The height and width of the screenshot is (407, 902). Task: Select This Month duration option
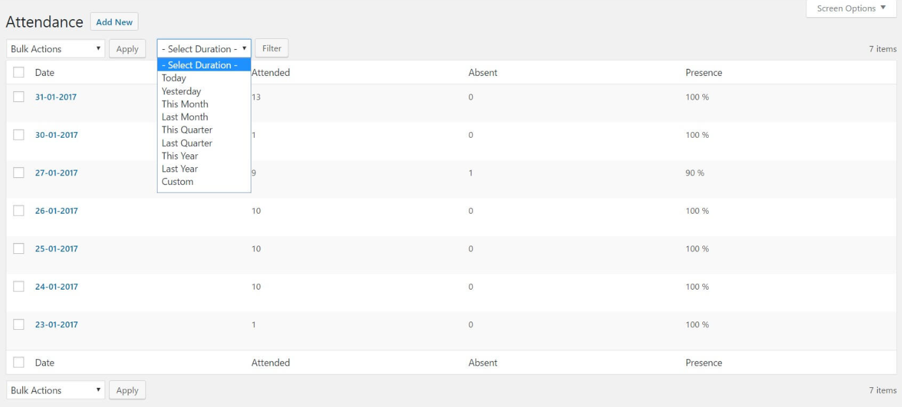185,104
